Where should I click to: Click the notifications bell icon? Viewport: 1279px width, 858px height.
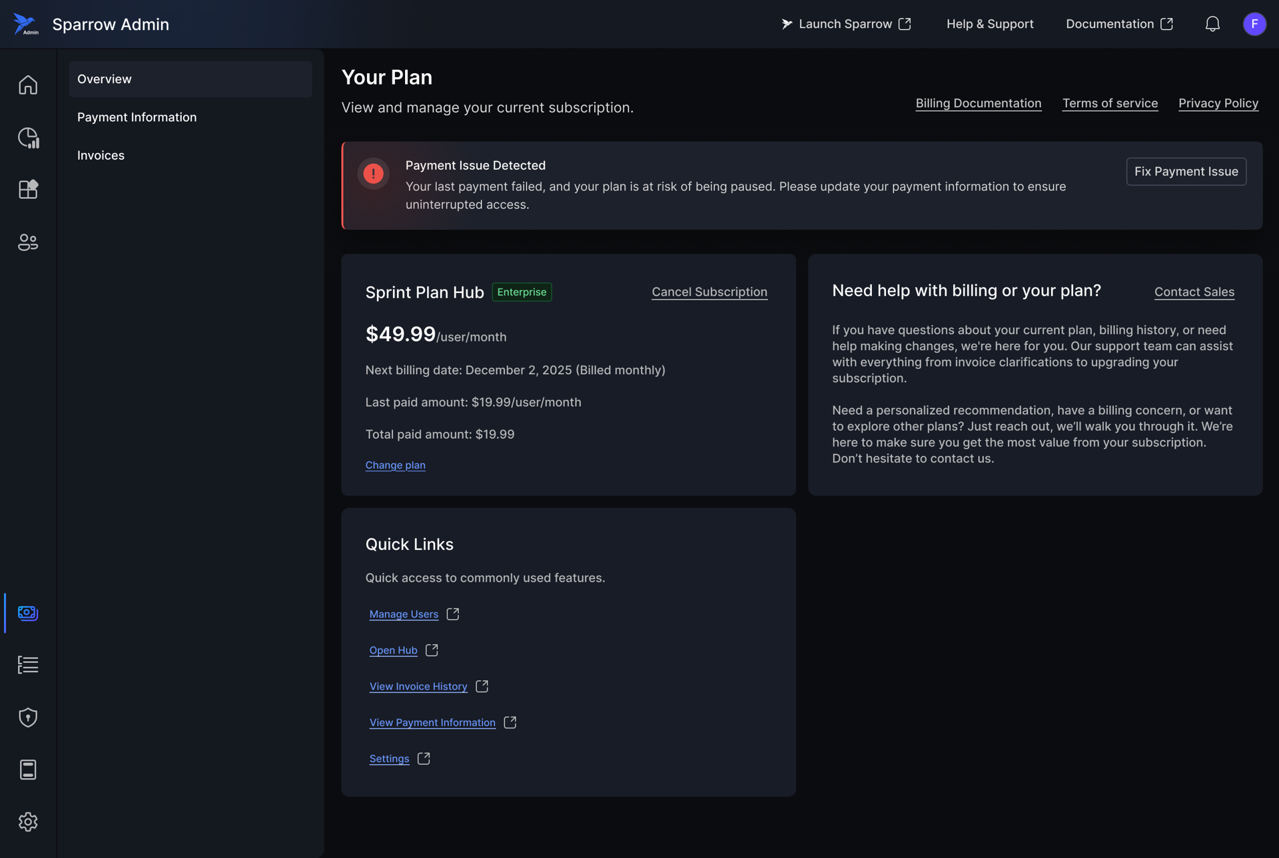coord(1212,24)
